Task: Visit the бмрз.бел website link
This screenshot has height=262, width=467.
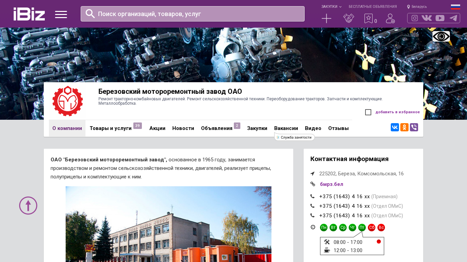Action: (x=332, y=184)
